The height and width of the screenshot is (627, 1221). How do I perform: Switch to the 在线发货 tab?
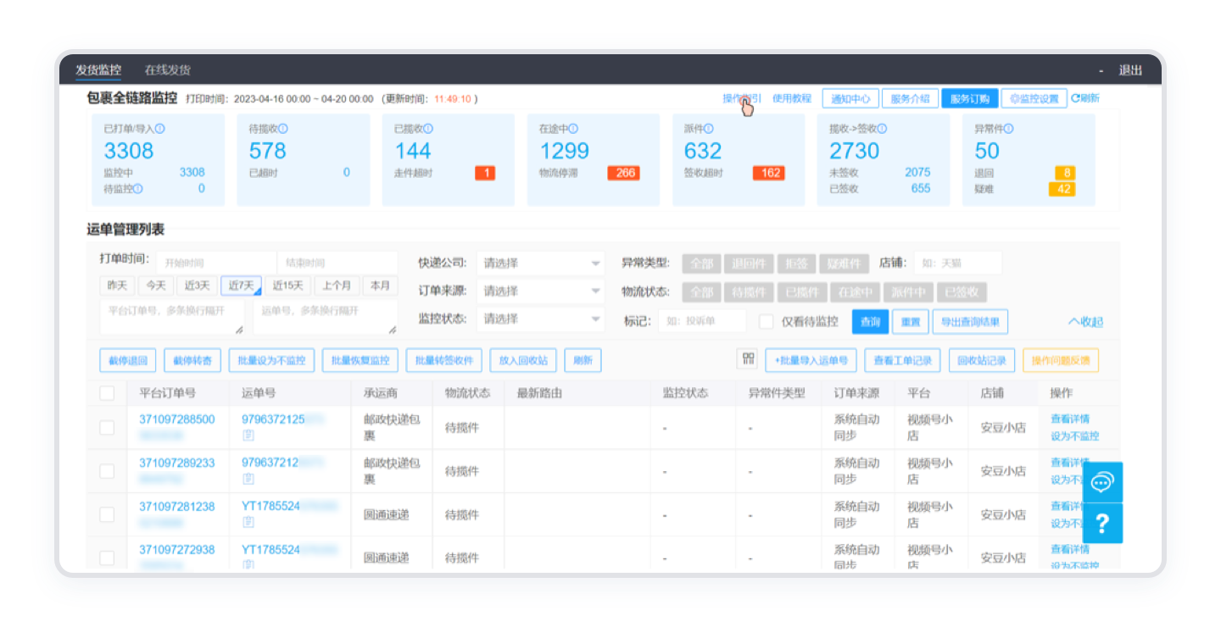coord(167,70)
